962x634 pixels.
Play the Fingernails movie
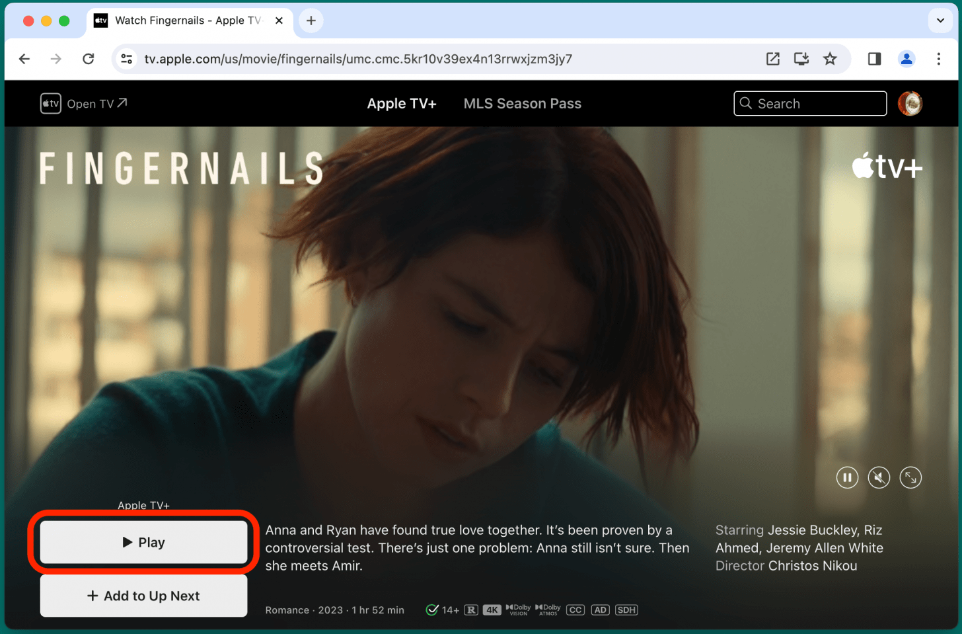143,542
